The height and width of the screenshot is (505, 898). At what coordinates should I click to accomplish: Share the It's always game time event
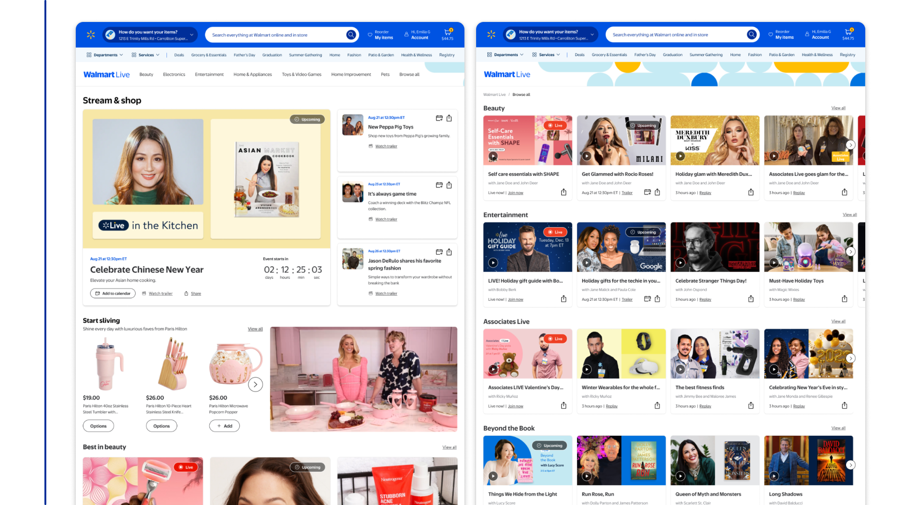(x=449, y=185)
